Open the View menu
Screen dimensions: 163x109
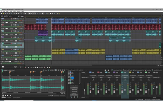(7, 12)
